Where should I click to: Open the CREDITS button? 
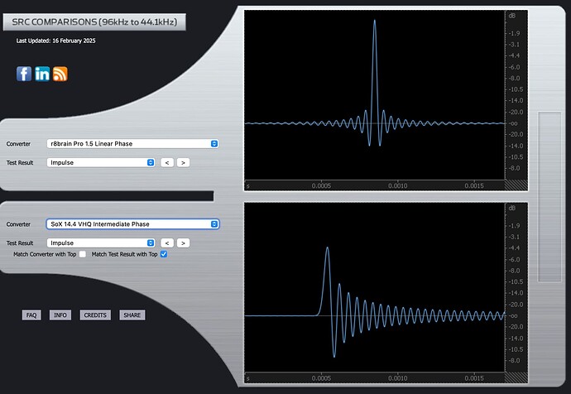(x=95, y=315)
